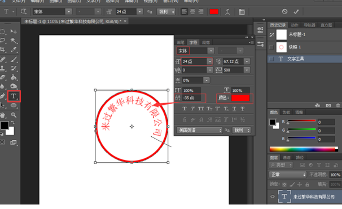Select the Clone Stamp tool
Image resolution: width=342 pixels, height=209 pixels.
pos(3,68)
